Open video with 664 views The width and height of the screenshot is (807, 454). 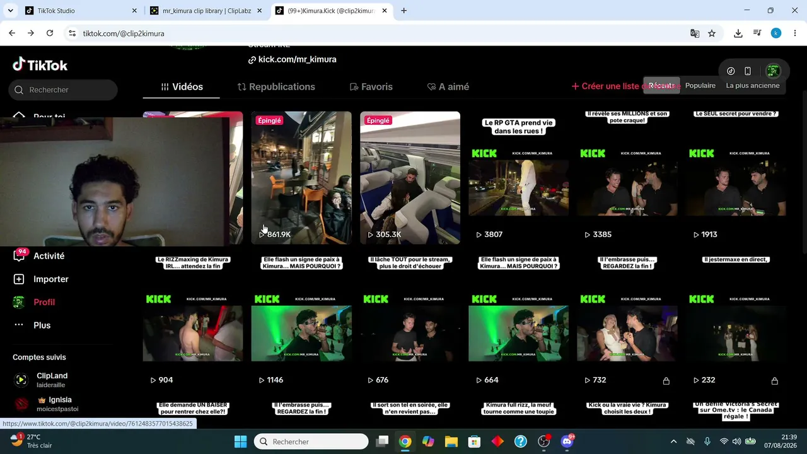(x=519, y=323)
